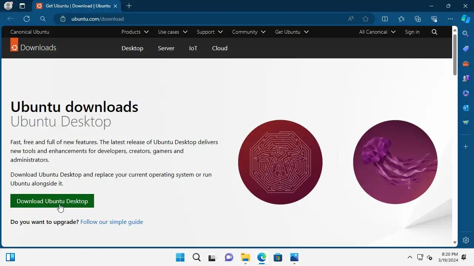Select the IoT downloads tab
The height and width of the screenshot is (266, 474).
[193, 48]
